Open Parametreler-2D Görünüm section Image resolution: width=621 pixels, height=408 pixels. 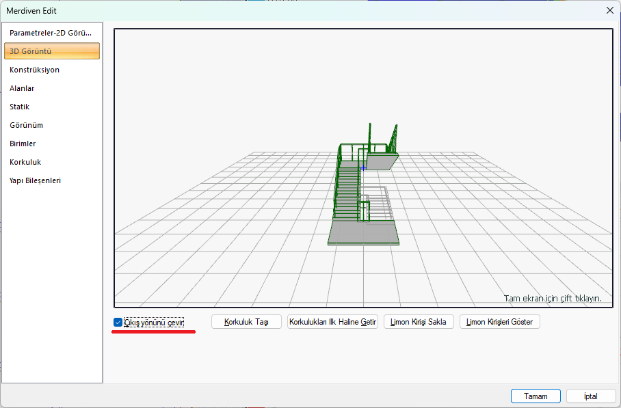click(51, 33)
